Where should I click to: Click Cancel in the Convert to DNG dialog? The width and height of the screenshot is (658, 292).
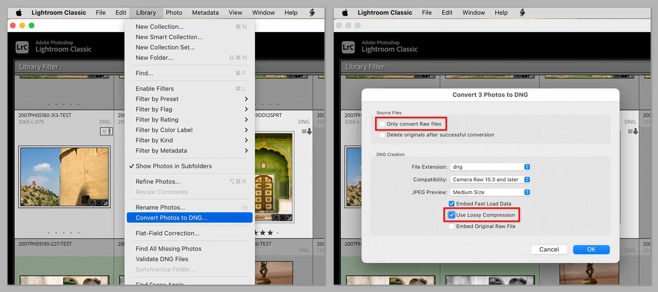click(549, 250)
